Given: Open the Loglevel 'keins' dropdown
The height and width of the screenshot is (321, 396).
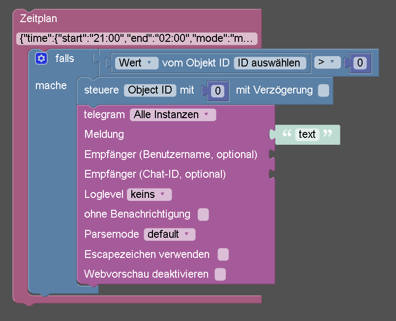Looking at the screenshot, I should coord(149,194).
